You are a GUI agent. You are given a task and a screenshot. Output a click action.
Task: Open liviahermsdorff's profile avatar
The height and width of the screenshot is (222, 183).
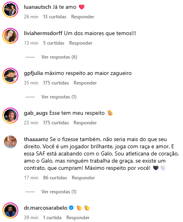point(10,36)
